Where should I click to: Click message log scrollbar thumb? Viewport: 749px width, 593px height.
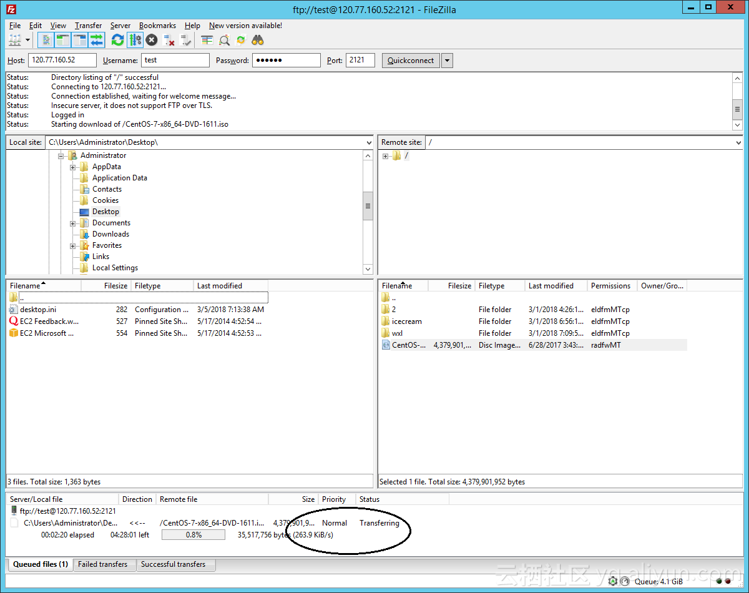pyautogui.click(x=737, y=109)
